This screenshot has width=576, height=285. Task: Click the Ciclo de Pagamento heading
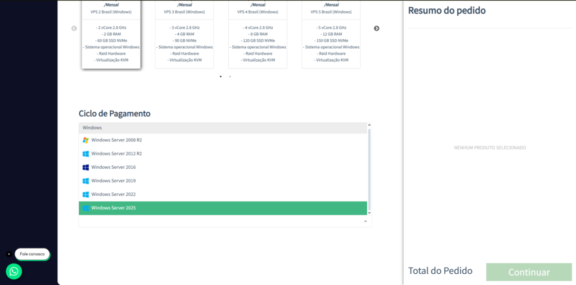[x=115, y=113]
